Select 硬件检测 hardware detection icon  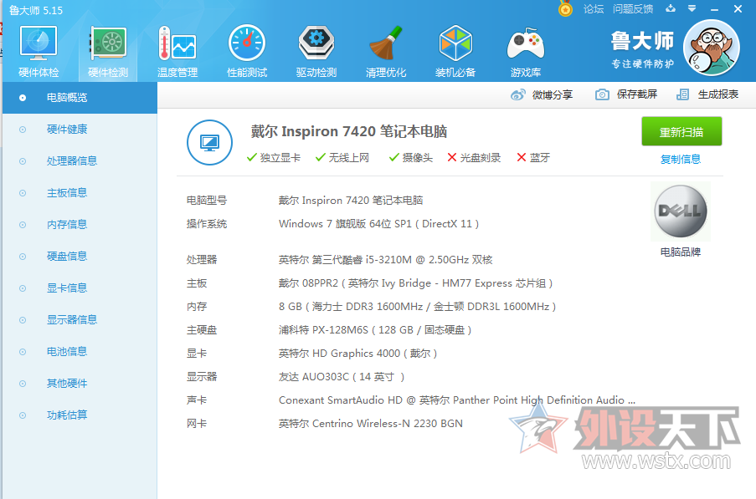pyautogui.click(x=108, y=51)
